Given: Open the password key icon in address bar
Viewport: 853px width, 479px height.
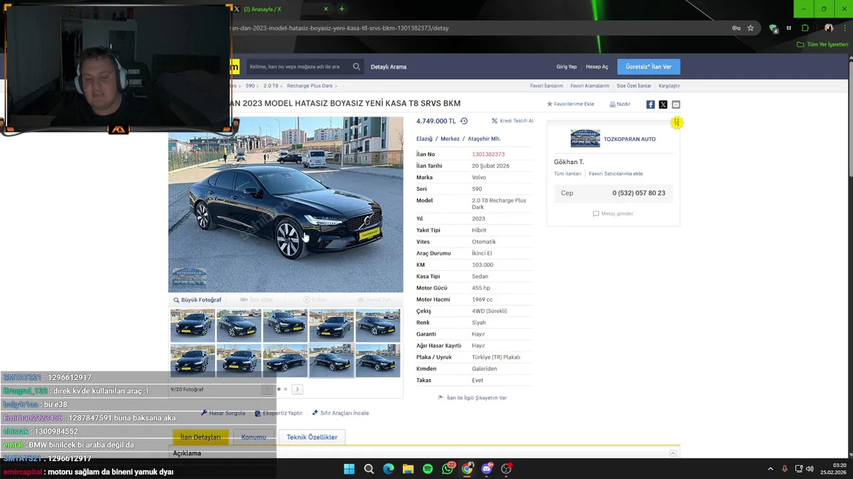Looking at the screenshot, I should point(736,28).
